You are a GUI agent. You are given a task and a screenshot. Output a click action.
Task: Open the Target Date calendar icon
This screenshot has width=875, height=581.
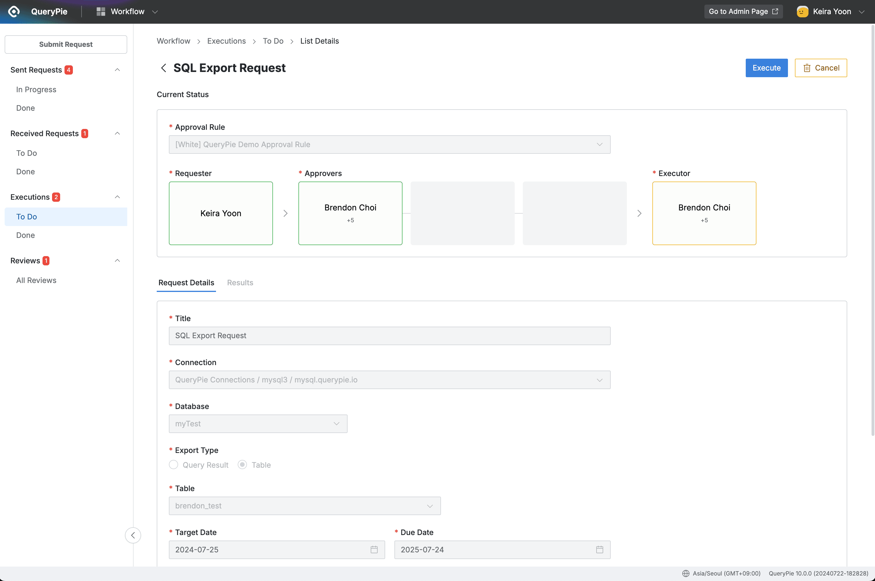pos(374,549)
